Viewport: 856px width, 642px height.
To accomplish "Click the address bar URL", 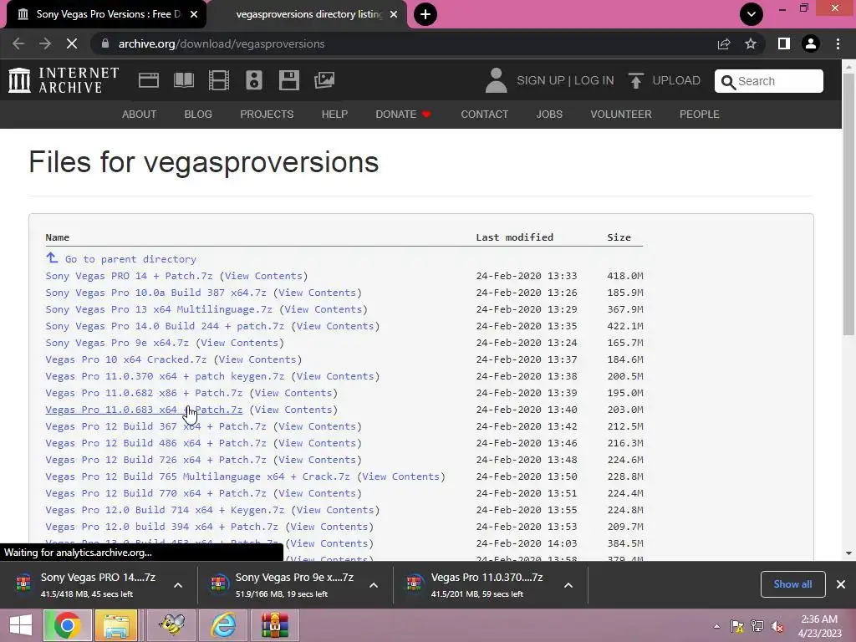I will pyautogui.click(x=221, y=43).
